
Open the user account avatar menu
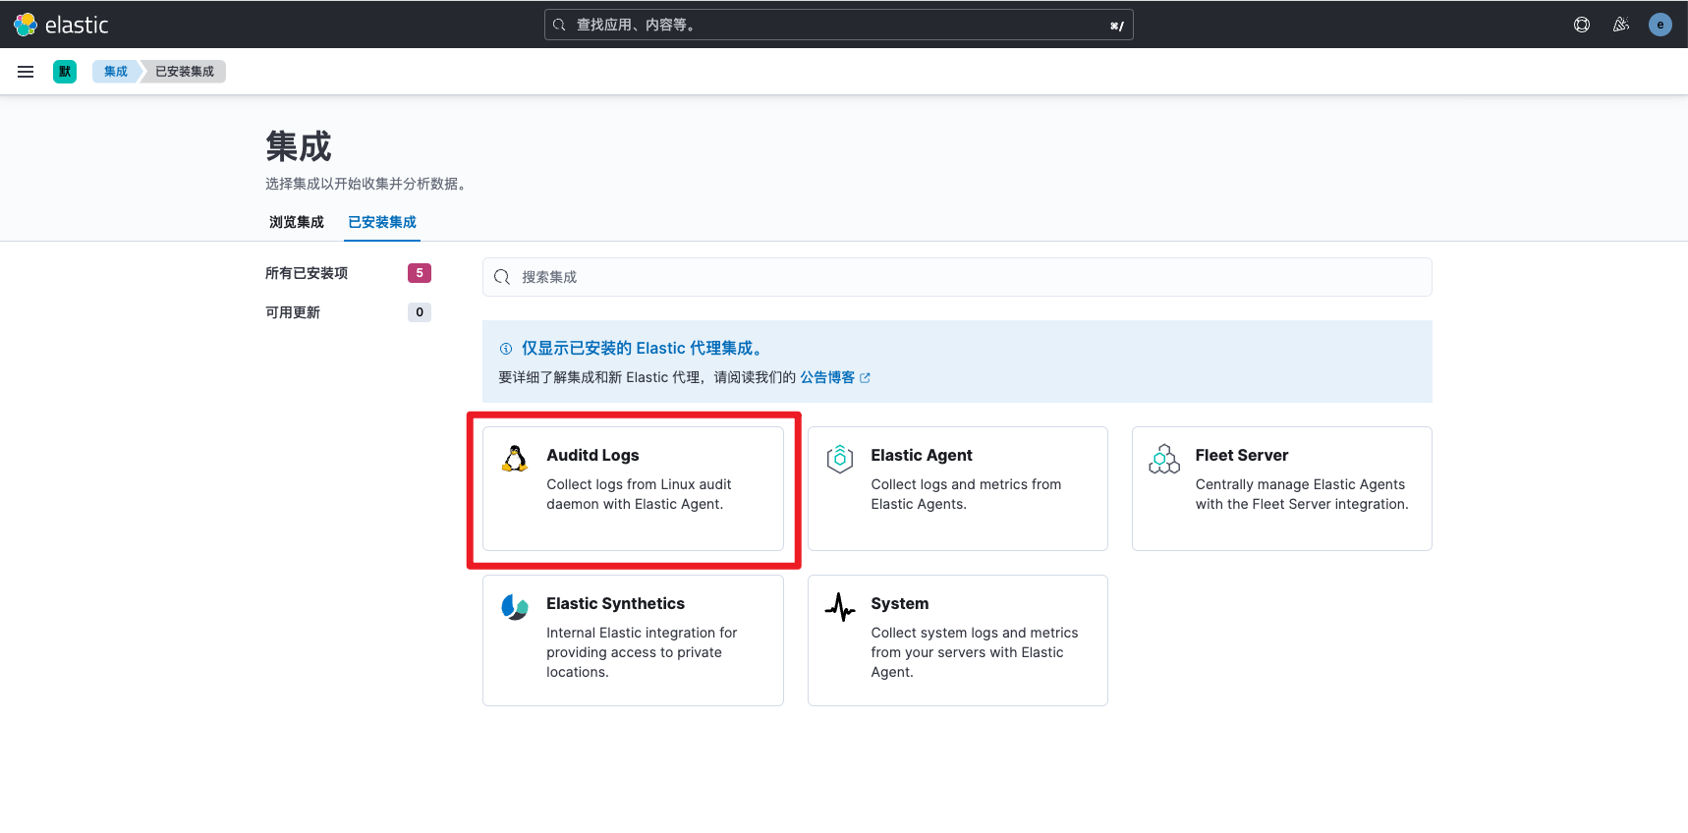point(1660,25)
